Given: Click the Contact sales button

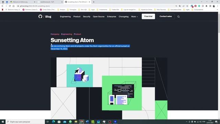Looking at the screenshot, I should point(166,17).
